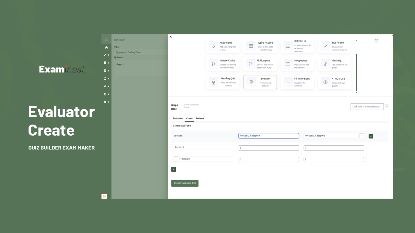Tick the checkbox beside Lock quiz password

pos(387,105)
